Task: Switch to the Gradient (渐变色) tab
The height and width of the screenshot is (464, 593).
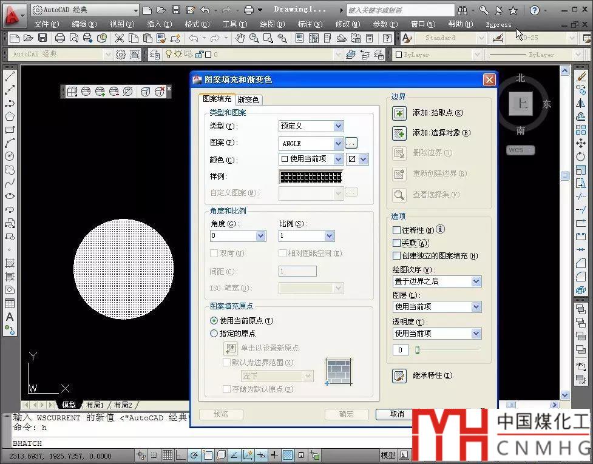Action: [x=248, y=99]
